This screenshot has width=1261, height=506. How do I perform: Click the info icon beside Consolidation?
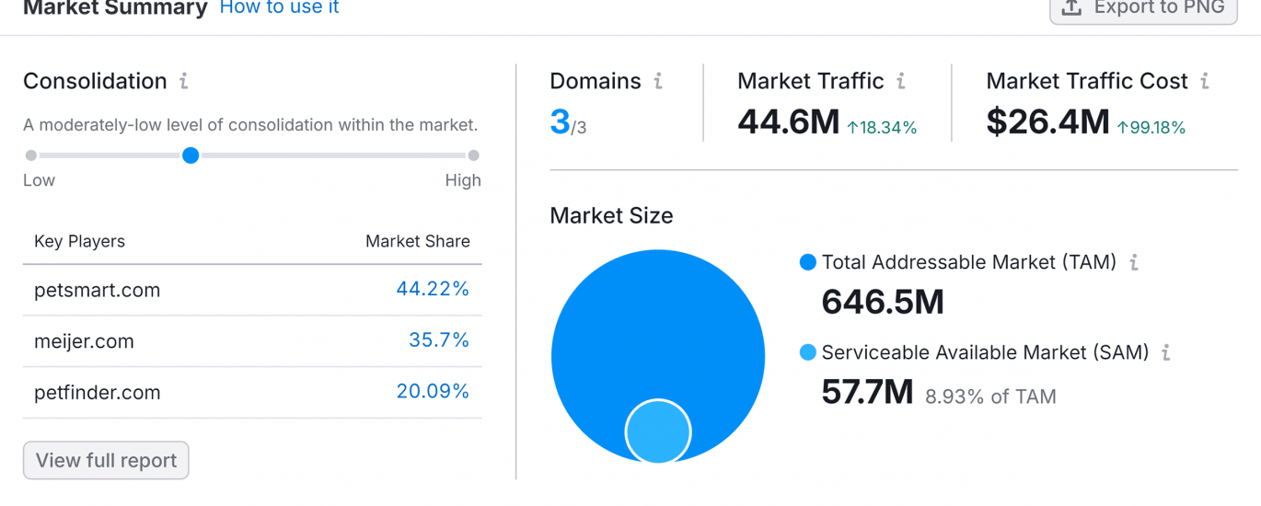coord(184,82)
